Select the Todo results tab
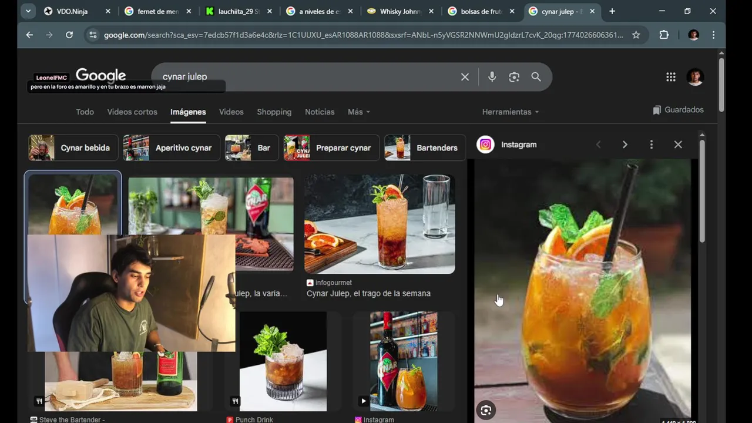Screen dimensions: 752x423 click(x=85, y=112)
